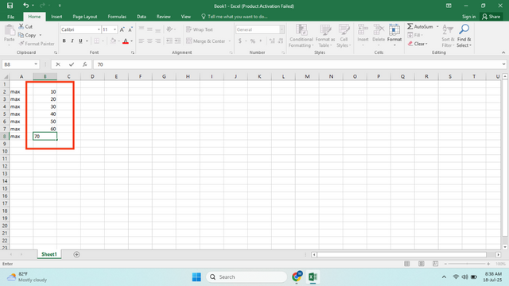Select cell B6 containing 50
The image size is (509, 286).
pyautogui.click(x=45, y=122)
